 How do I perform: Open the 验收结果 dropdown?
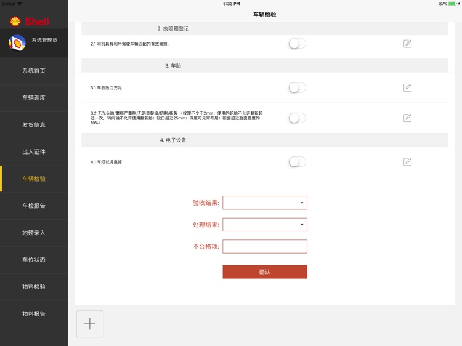pyautogui.click(x=265, y=203)
